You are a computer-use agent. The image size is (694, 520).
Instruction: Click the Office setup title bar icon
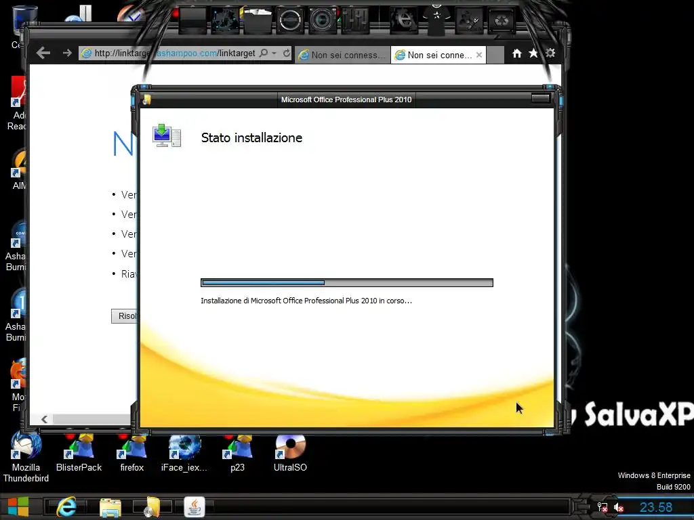point(146,100)
